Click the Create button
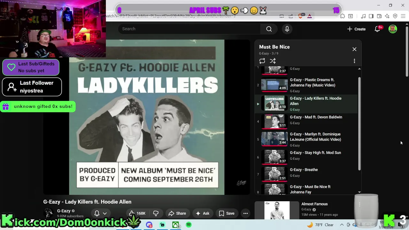Viewport: 409px width, 230px height. click(x=356, y=29)
